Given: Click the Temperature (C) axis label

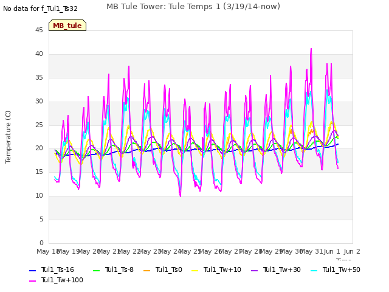Looking at the screenshot, I should (x=8, y=137).
